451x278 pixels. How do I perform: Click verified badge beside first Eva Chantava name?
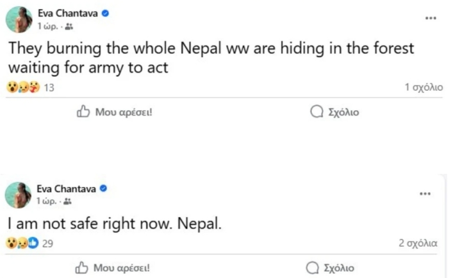(106, 13)
